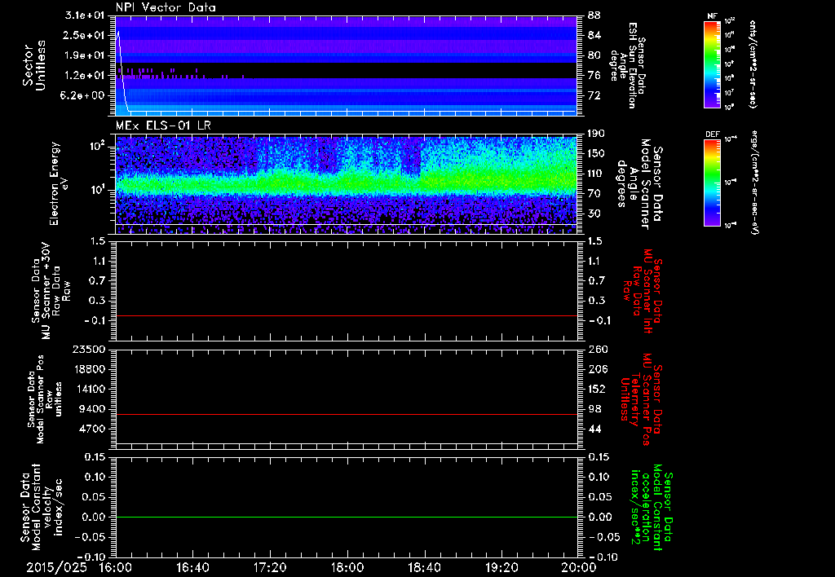The height and width of the screenshot is (577, 835).
Task: Click the NPI sector spectrogram plot
Action: coord(346,65)
